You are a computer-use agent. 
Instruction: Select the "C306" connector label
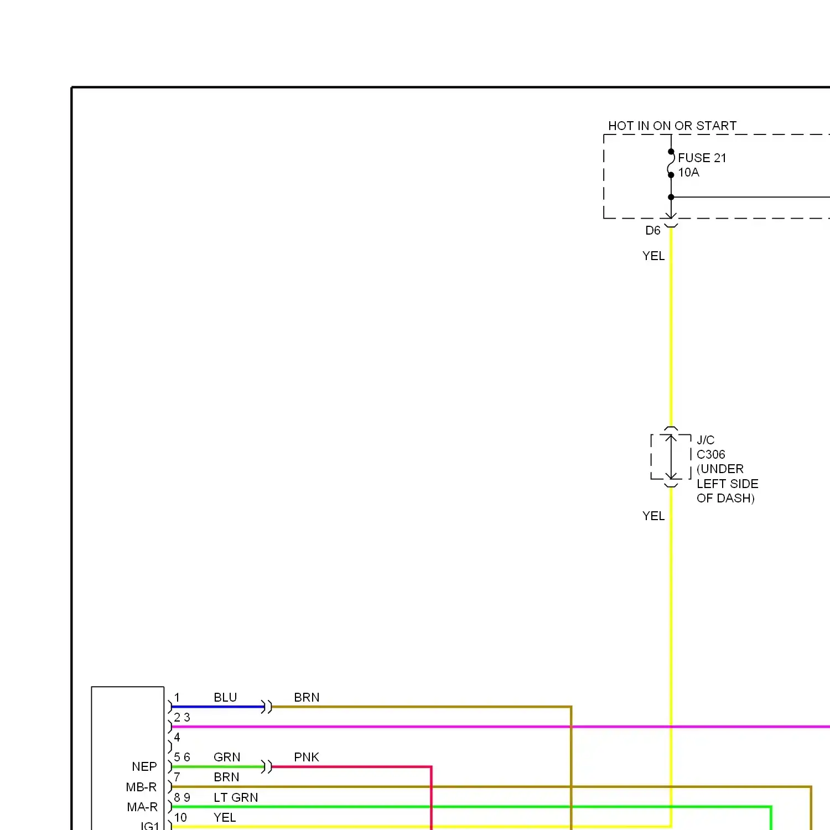(x=711, y=455)
